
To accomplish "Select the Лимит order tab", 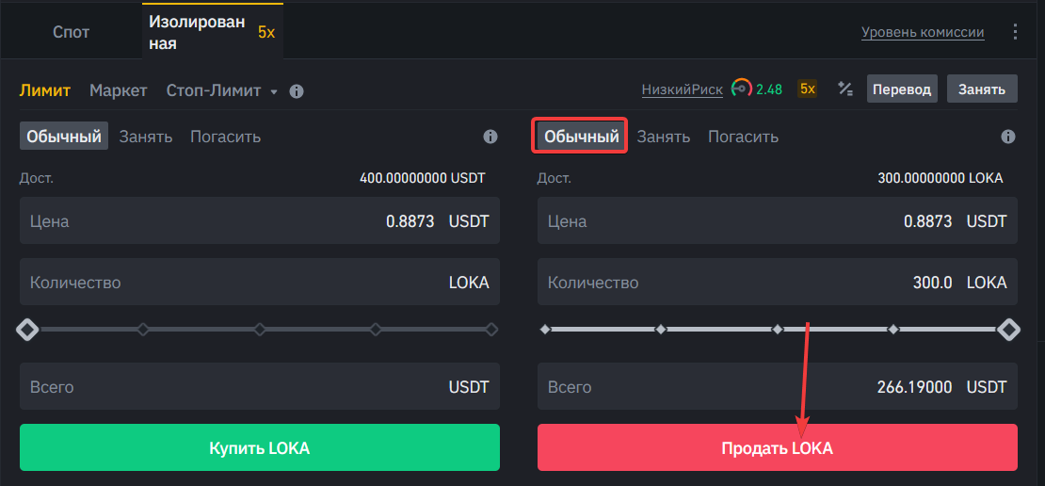I will (x=45, y=90).
